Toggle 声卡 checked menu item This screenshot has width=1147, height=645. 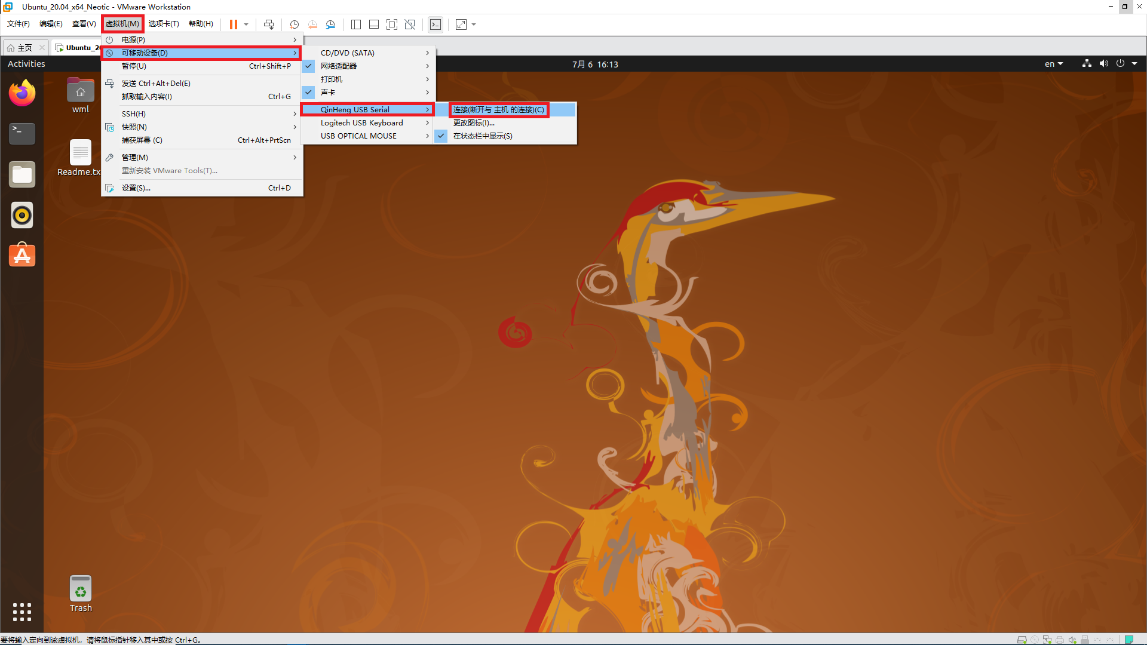[368, 93]
